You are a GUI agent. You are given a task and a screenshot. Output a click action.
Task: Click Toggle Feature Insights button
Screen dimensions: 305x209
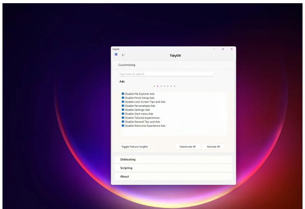(x=135, y=146)
